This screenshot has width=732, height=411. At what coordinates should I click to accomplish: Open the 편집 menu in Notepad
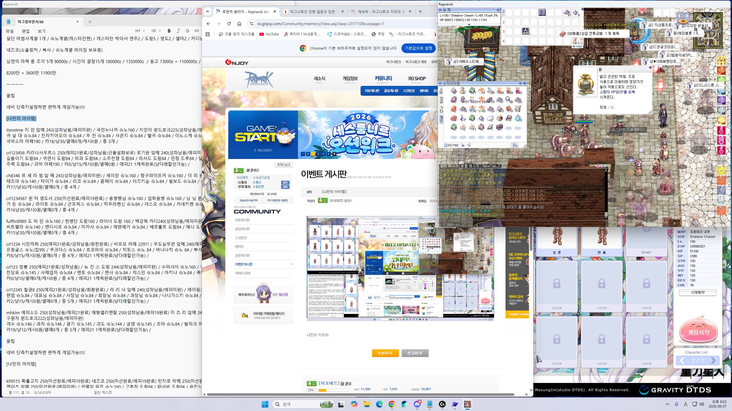click(26, 31)
